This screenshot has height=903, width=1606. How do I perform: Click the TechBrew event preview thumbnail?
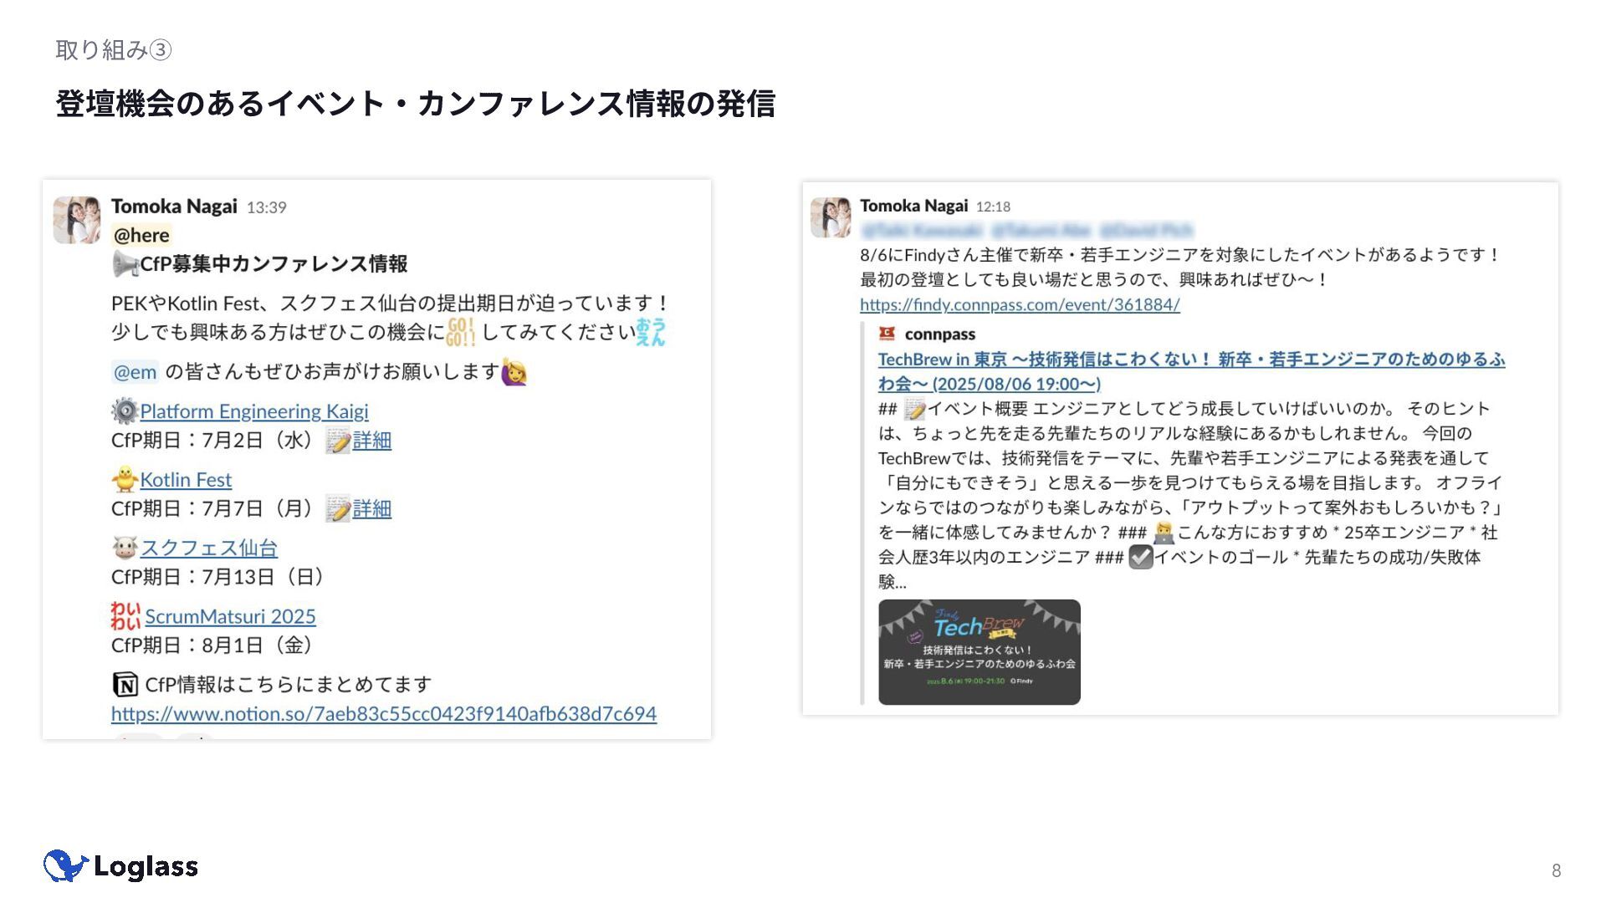pos(979,652)
